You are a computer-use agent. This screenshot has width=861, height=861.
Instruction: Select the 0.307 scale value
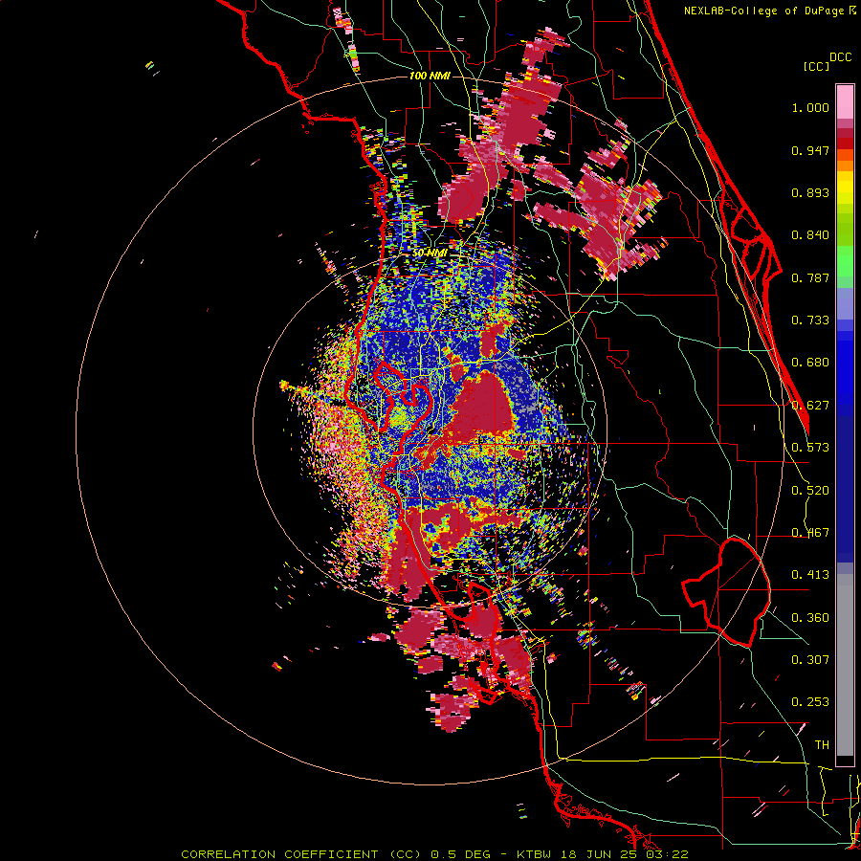pos(810,659)
